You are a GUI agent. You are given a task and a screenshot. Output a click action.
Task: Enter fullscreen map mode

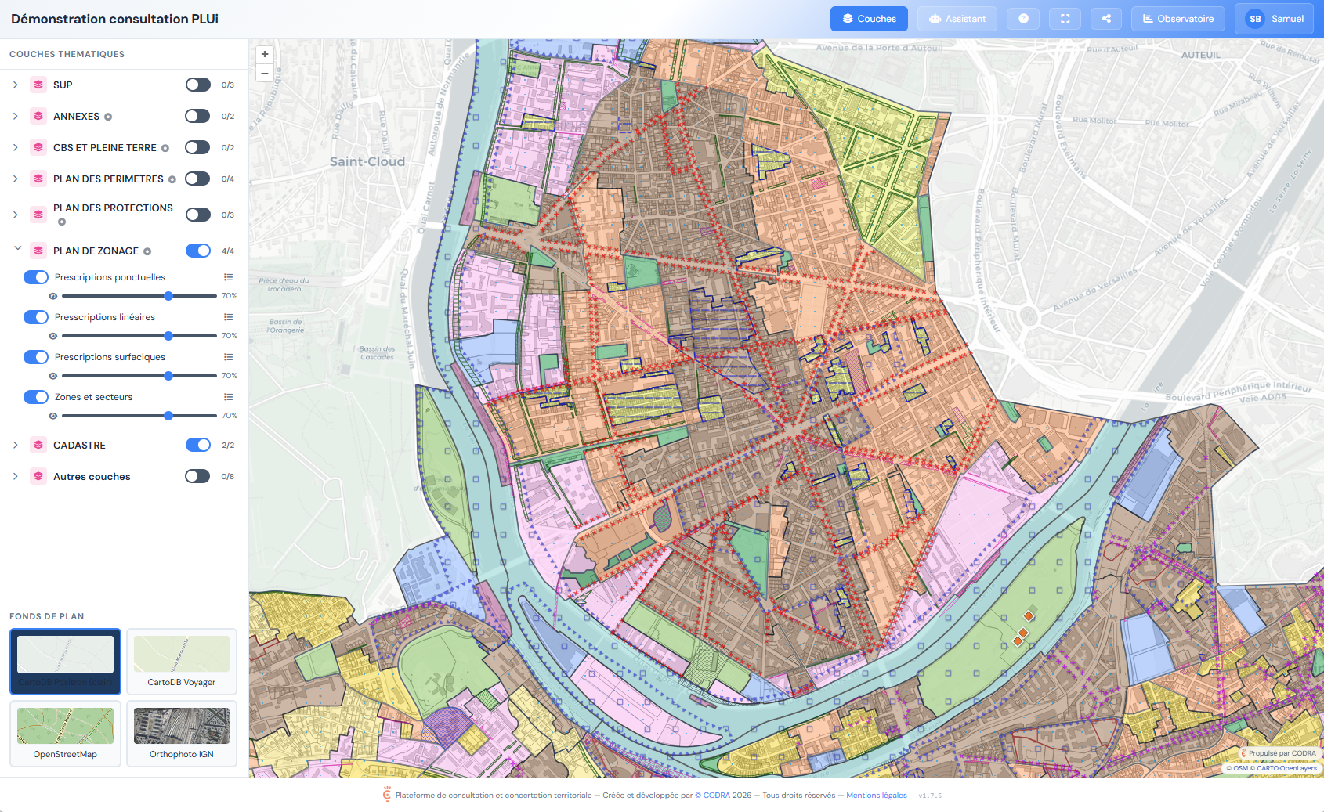(x=1065, y=19)
